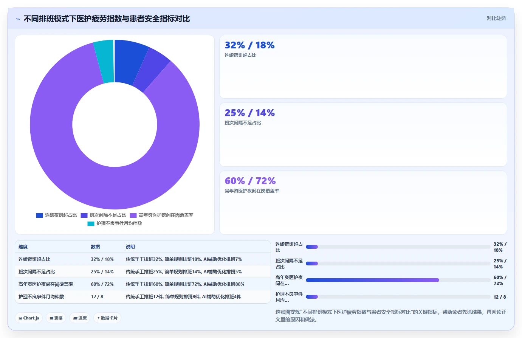Click 高年资医护夜间在岗覆盖率 table row label

[46, 284]
